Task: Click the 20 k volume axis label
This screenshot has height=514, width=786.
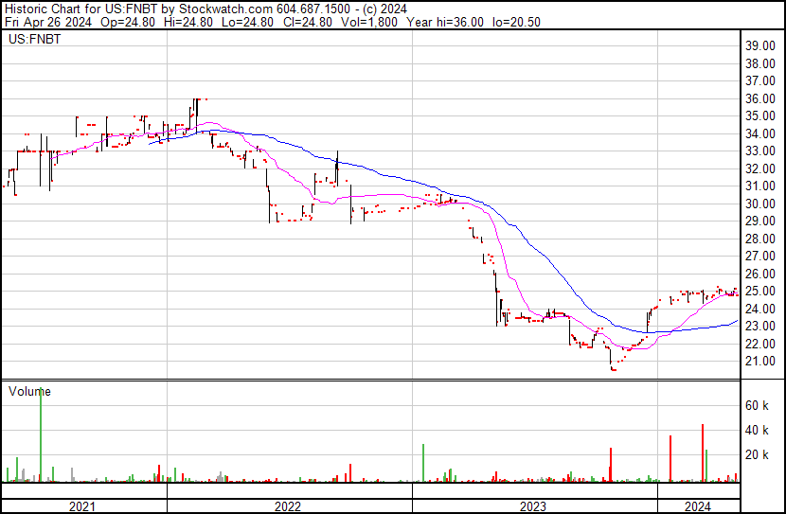Action: (x=757, y=454)
